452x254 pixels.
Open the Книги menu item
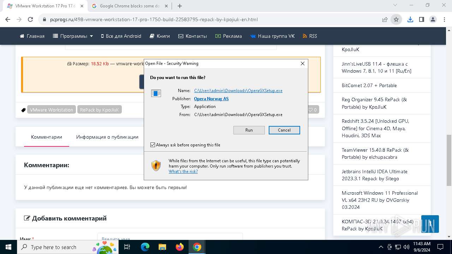pyautogui.click(x=160, y=36)
